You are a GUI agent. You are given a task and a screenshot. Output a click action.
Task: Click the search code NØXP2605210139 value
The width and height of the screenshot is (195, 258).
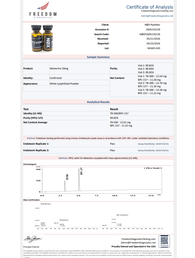(150, 34)
